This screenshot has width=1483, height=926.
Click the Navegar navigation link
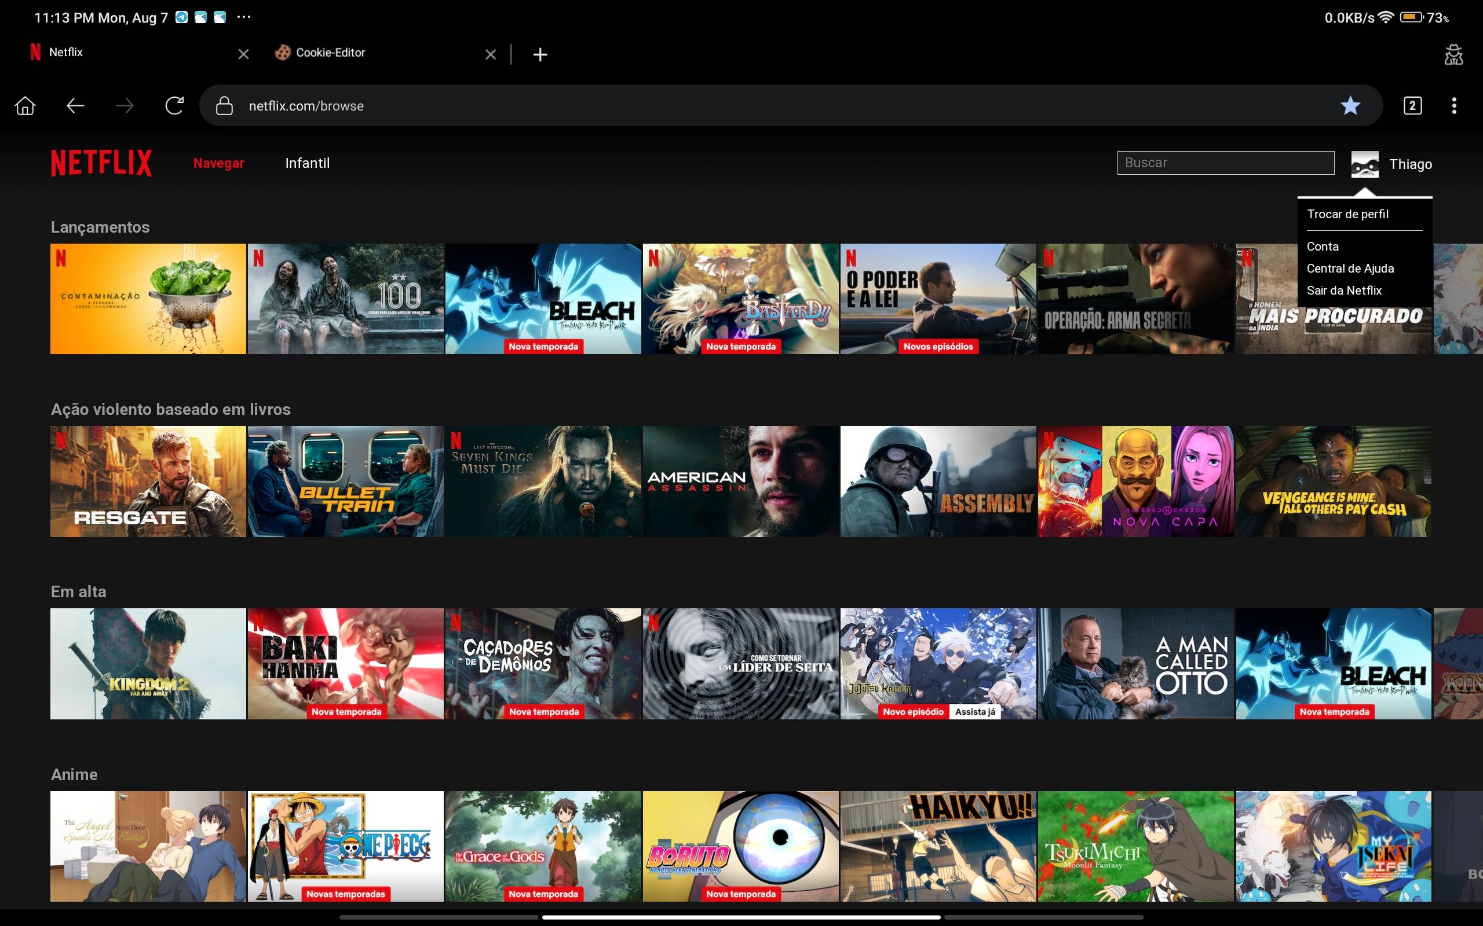219,163
